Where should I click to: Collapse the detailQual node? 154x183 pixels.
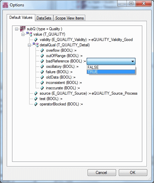[30, 45]
